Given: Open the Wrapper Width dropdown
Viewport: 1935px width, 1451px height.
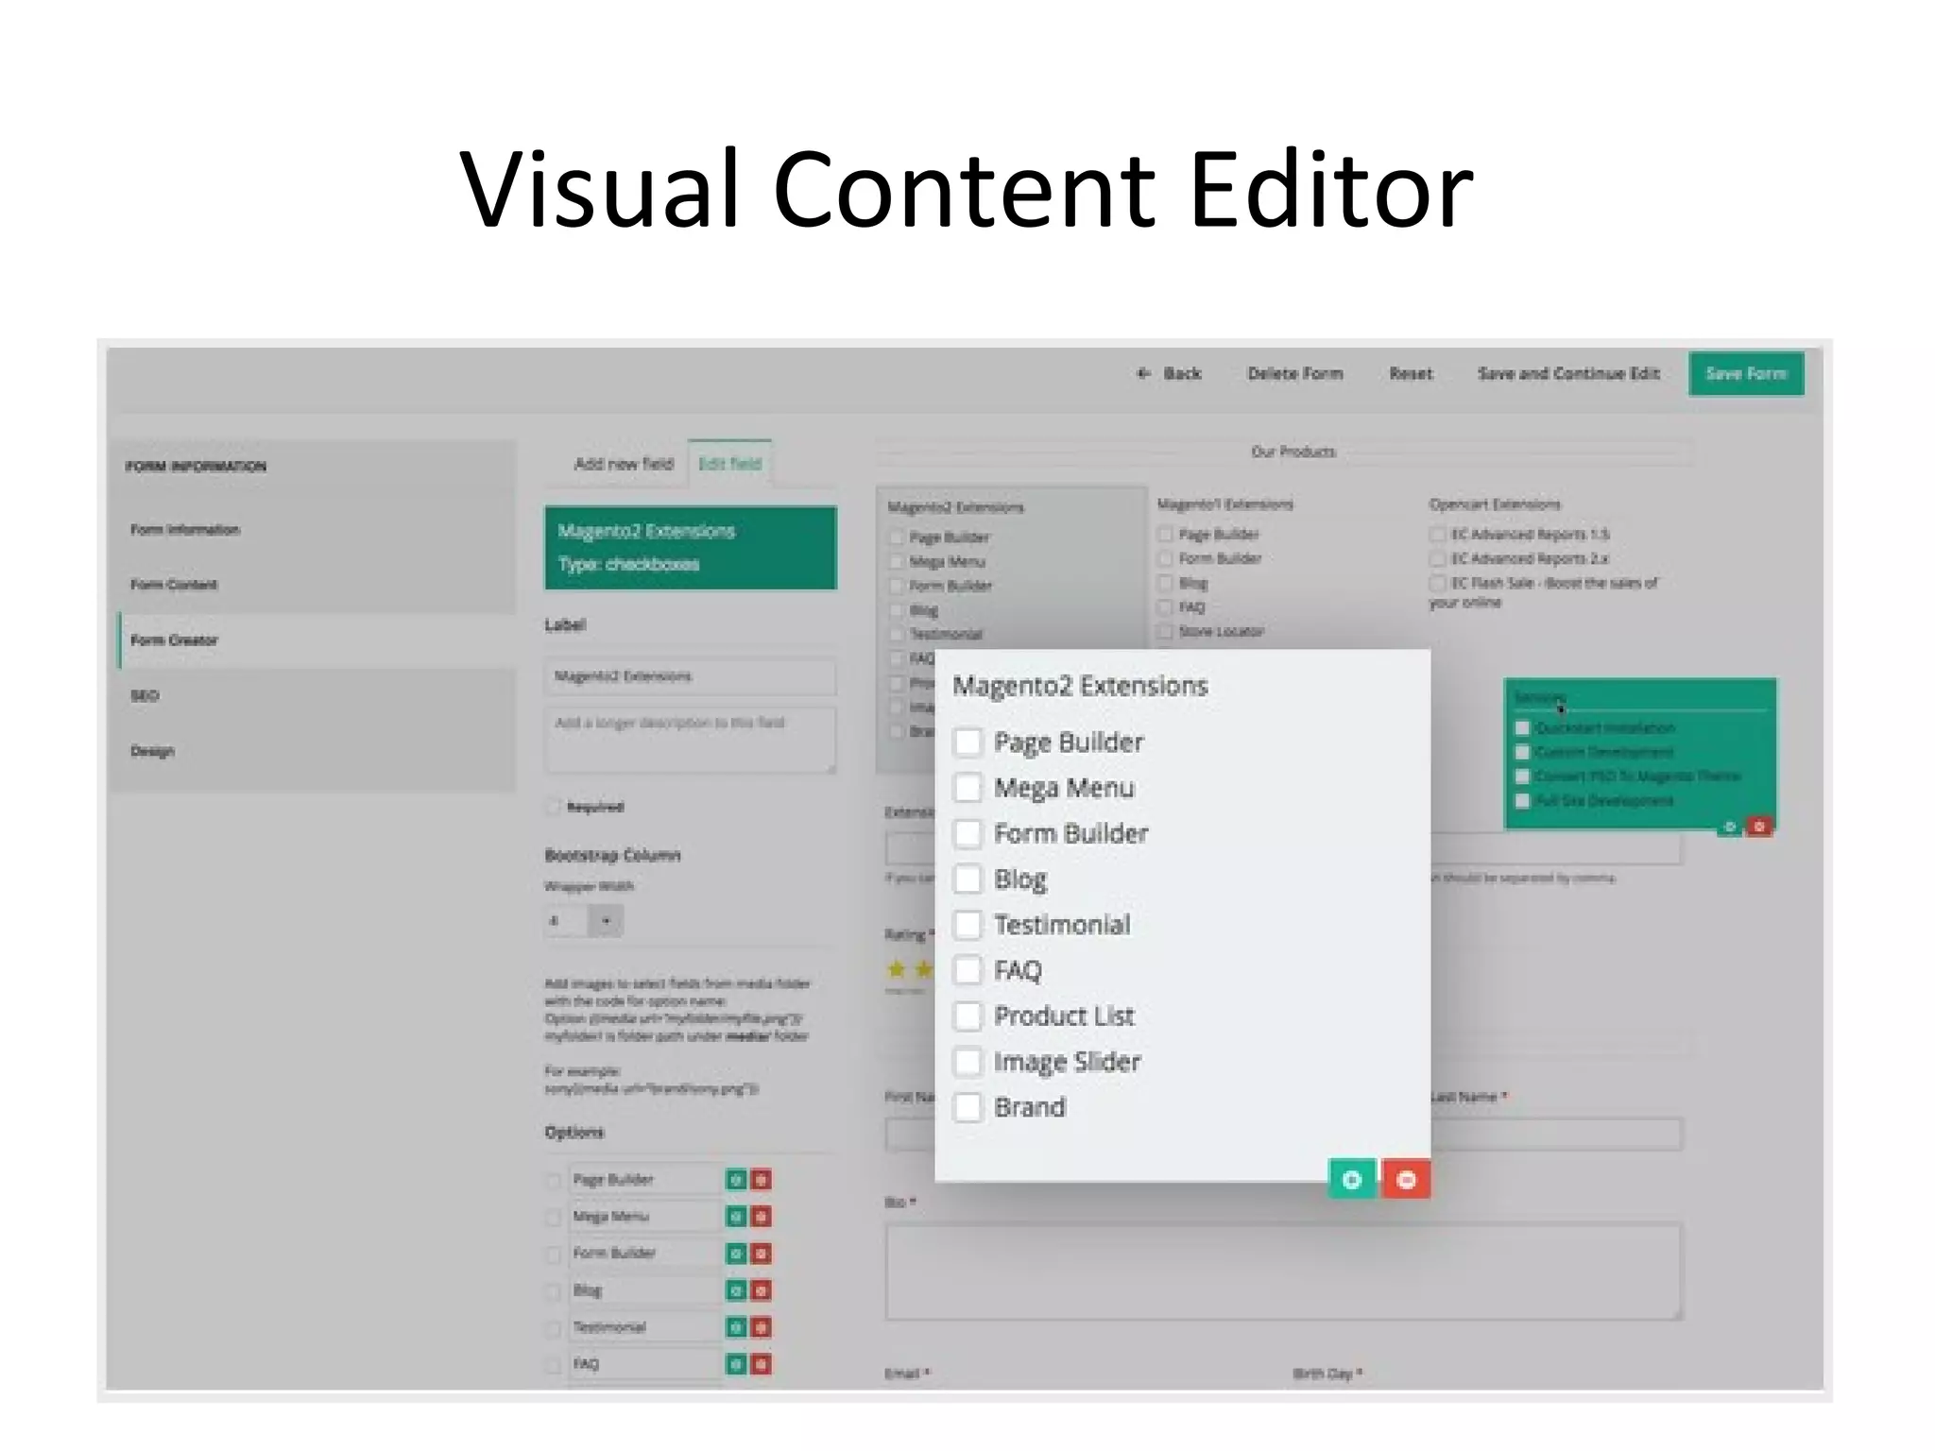Looking at the screenshot, I should (605, 920).
